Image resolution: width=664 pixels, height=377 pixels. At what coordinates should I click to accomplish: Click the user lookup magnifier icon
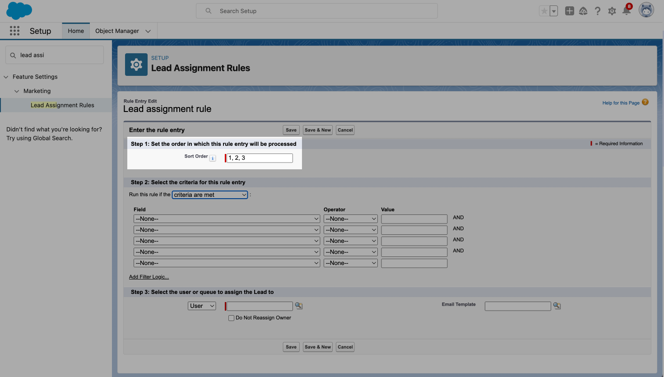[298, 306]
